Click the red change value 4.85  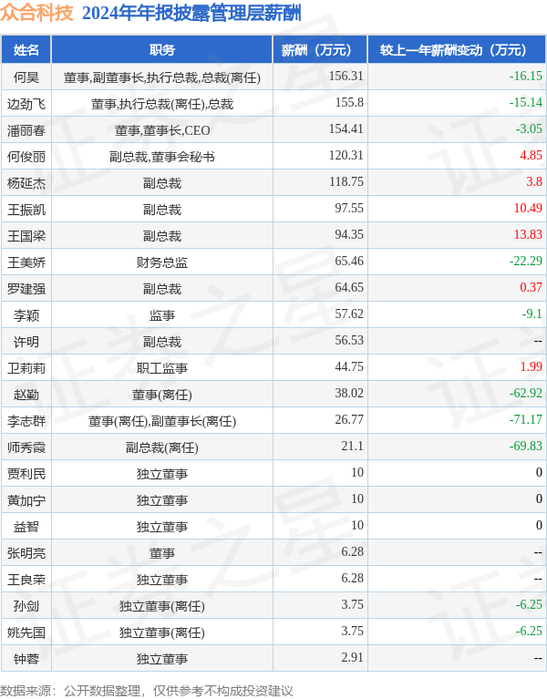[x=531, y=155]
